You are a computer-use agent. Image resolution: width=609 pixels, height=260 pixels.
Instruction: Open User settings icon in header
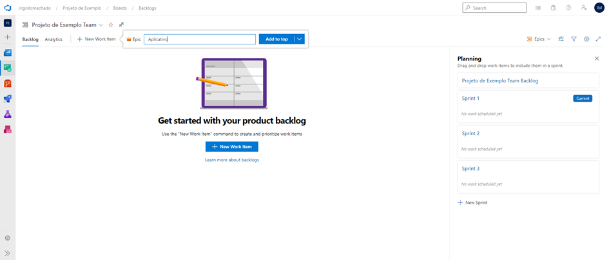[x=584, y=8]
